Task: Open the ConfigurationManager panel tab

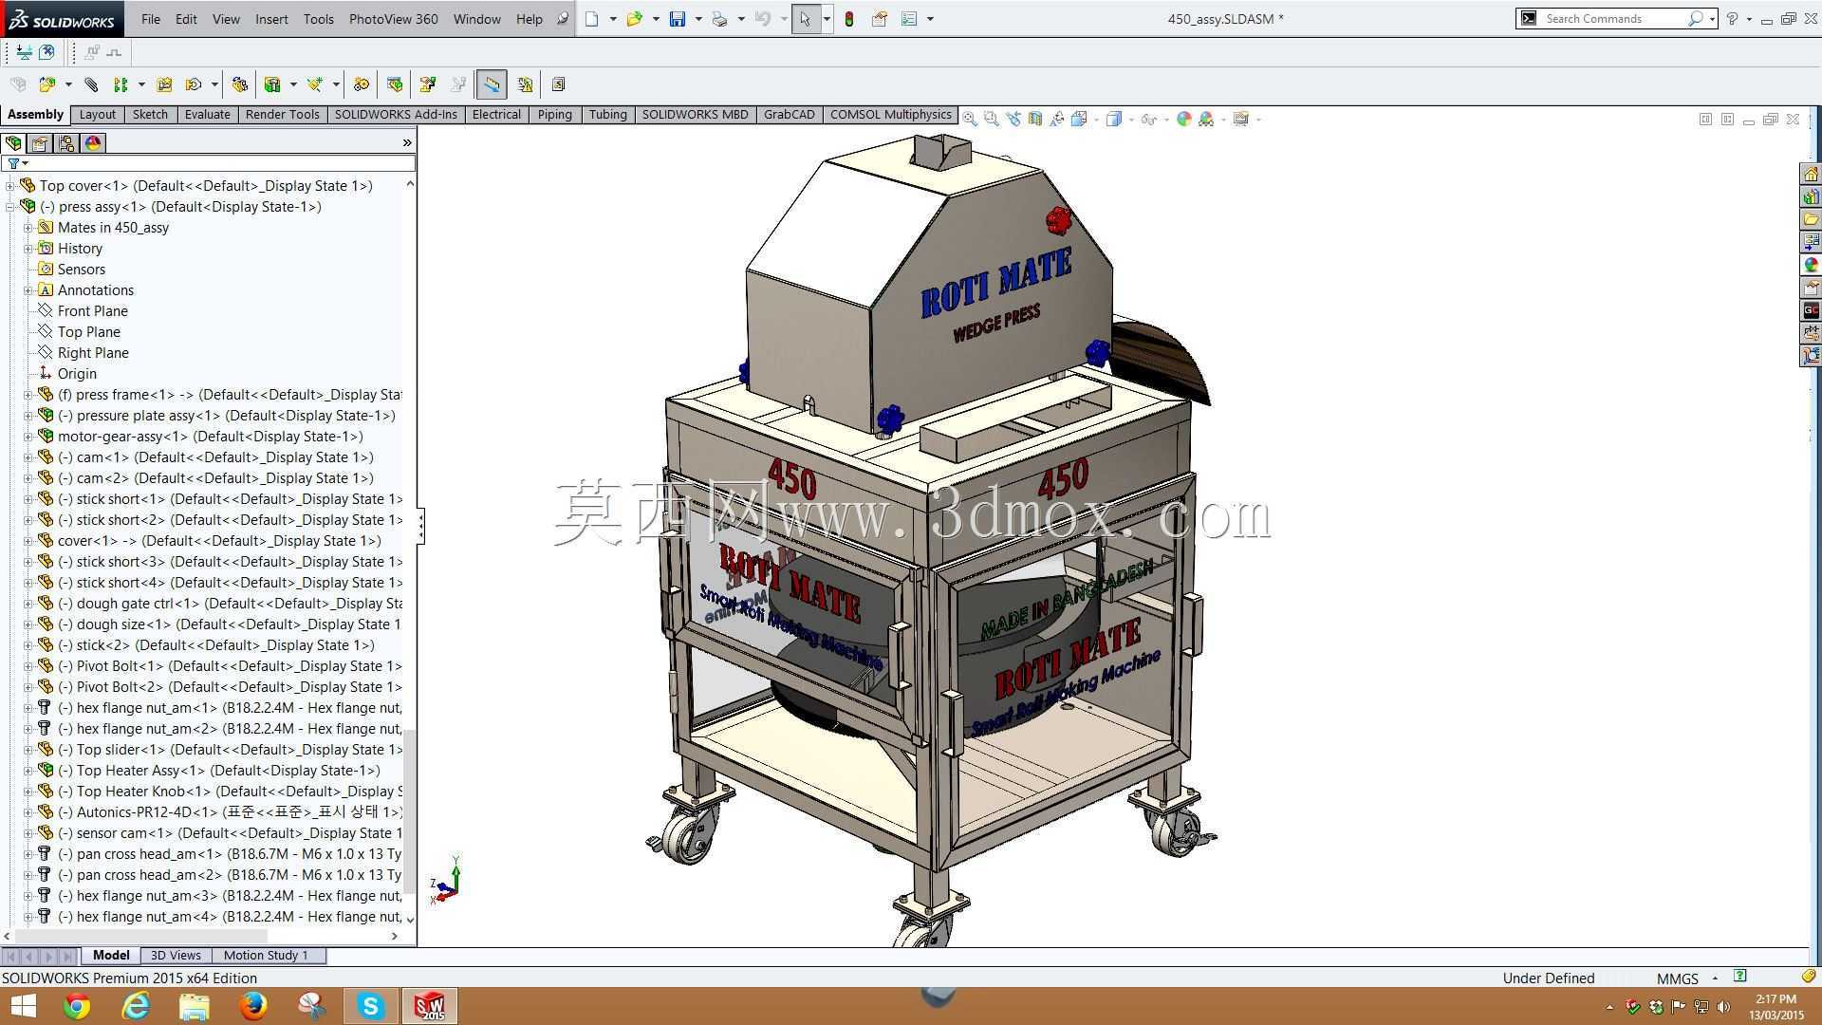Action: [x=66, y=143]
